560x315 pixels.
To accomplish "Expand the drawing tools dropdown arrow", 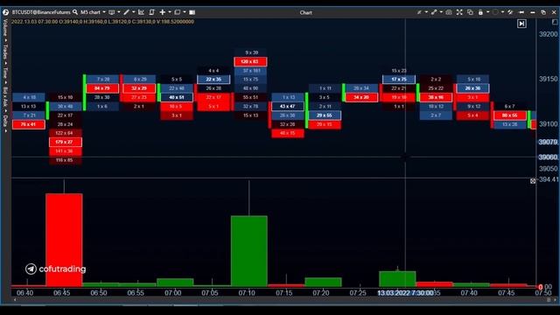I will pos(134,12).
